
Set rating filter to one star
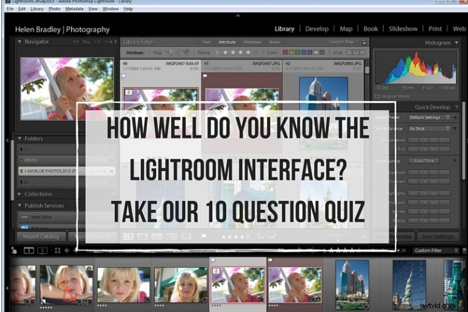pos(225,53)
